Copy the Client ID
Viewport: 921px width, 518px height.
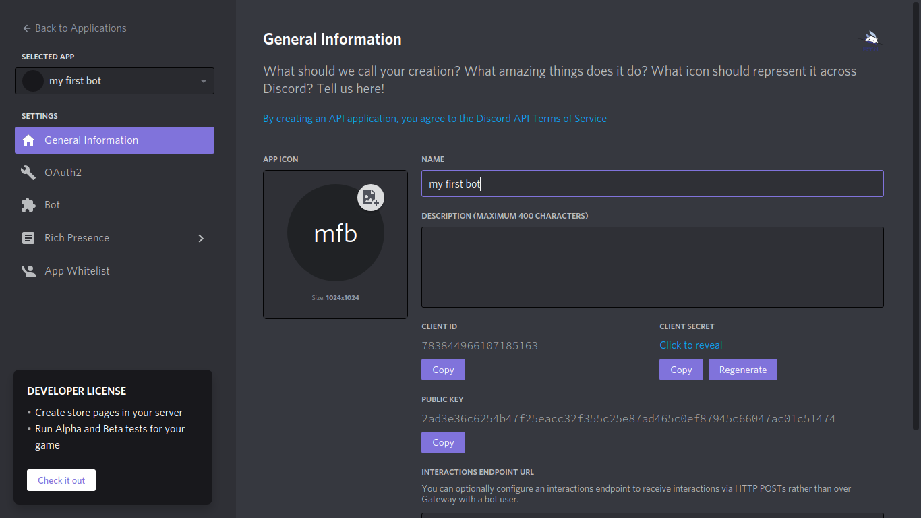point(443,370)
